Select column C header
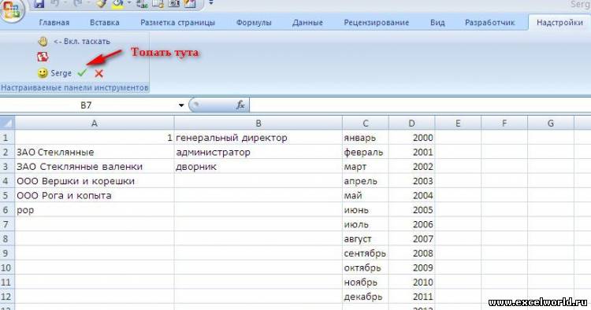 365,123
